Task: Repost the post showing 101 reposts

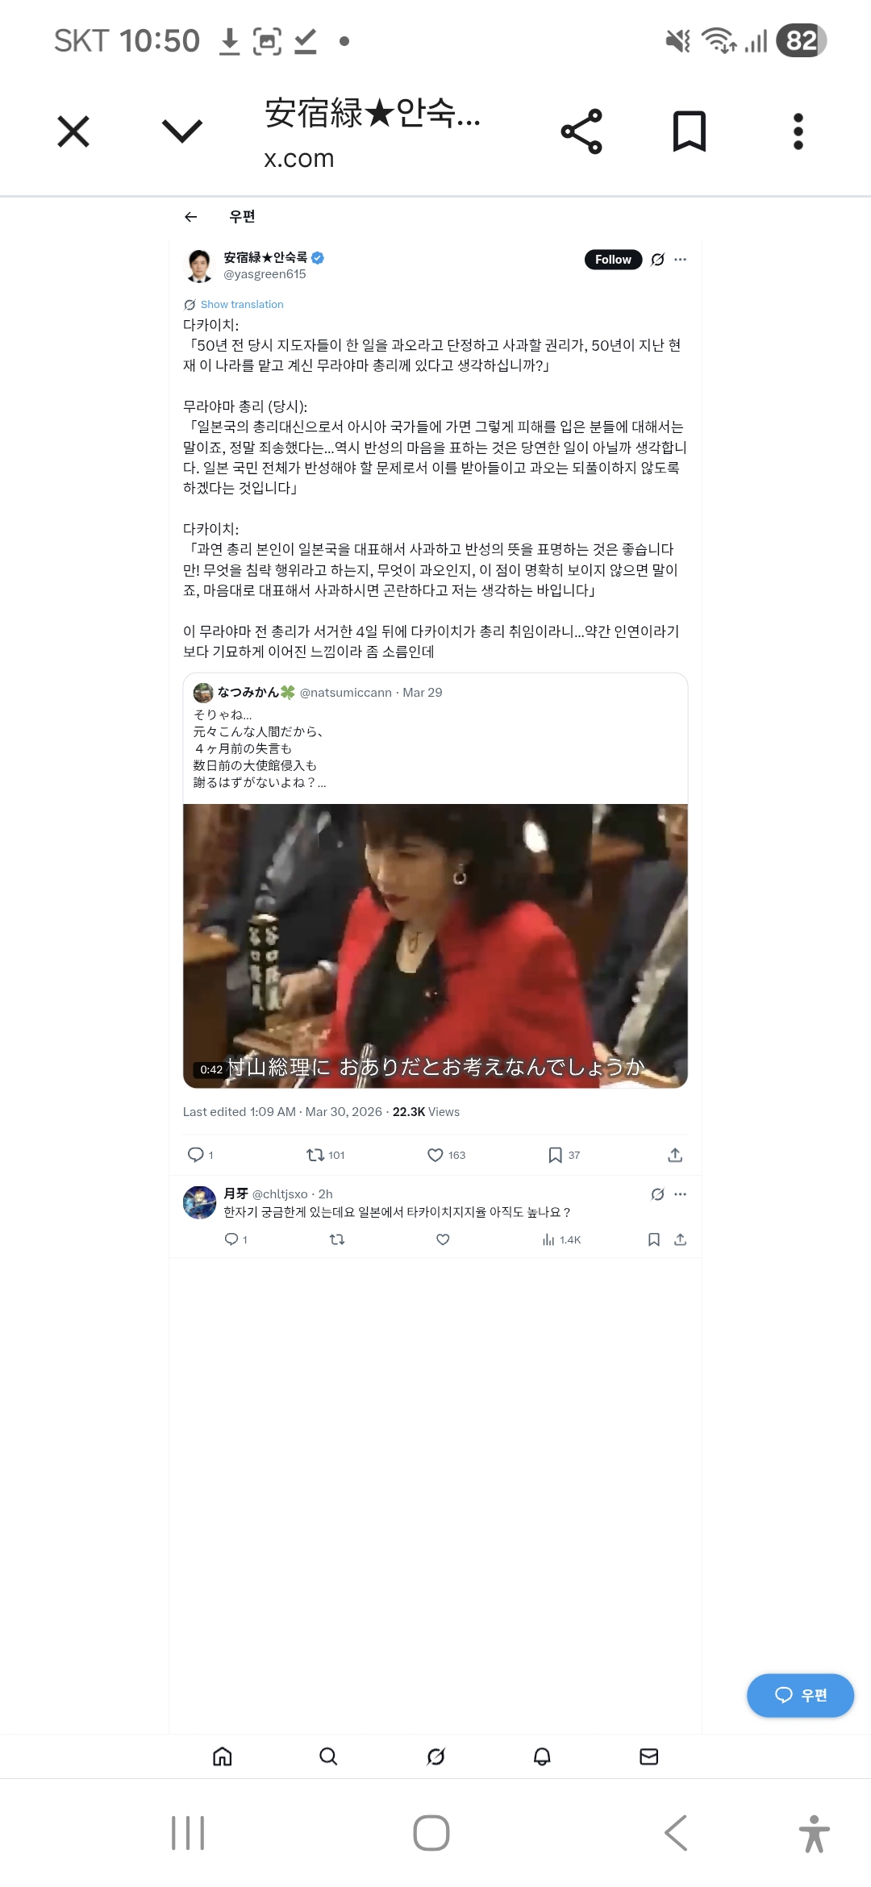Action: click(x=325, y=1155)
